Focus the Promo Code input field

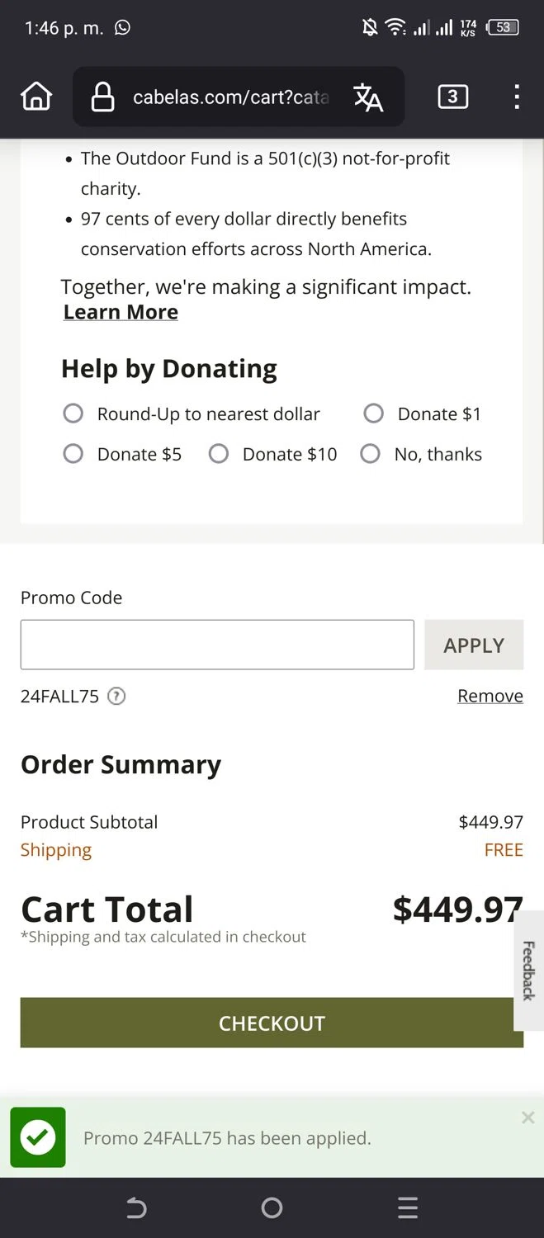(217, 645)
